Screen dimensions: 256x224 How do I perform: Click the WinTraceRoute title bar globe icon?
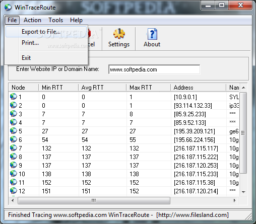[8, 8]
